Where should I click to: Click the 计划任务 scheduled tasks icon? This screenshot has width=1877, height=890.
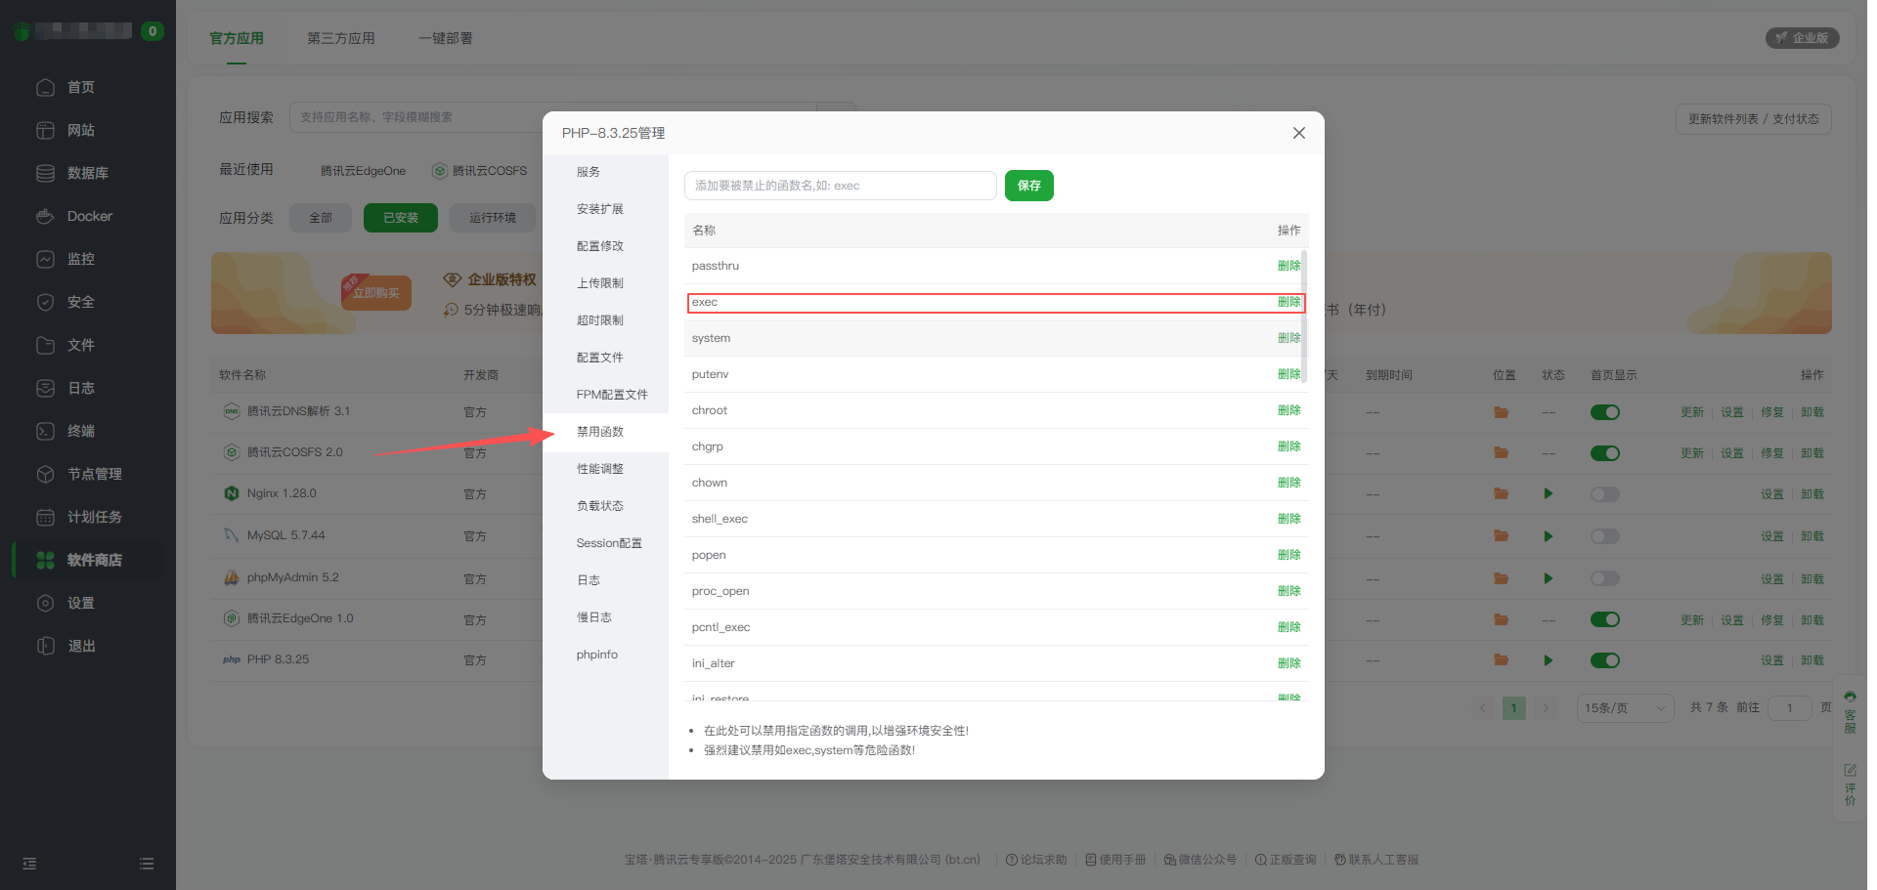45,517
